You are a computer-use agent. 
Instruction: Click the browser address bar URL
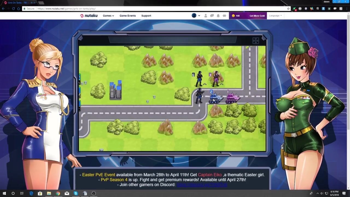coord(66,8)
